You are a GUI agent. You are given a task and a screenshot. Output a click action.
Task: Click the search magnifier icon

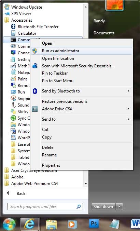(79, 207)
